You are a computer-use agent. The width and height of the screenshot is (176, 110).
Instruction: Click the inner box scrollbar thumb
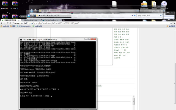click(134, 101)
